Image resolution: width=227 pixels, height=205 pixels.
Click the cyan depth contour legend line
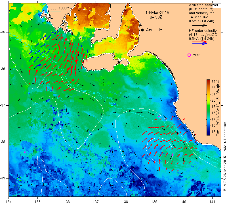(x=56, y=11)
